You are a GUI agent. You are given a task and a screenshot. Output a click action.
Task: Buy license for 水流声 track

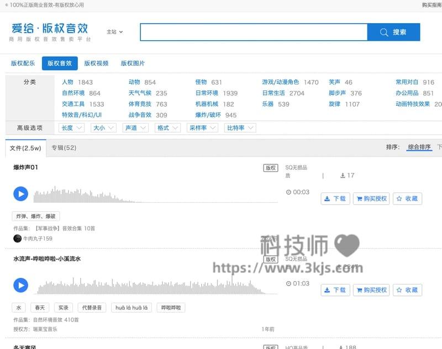click(x=371, y=290)
